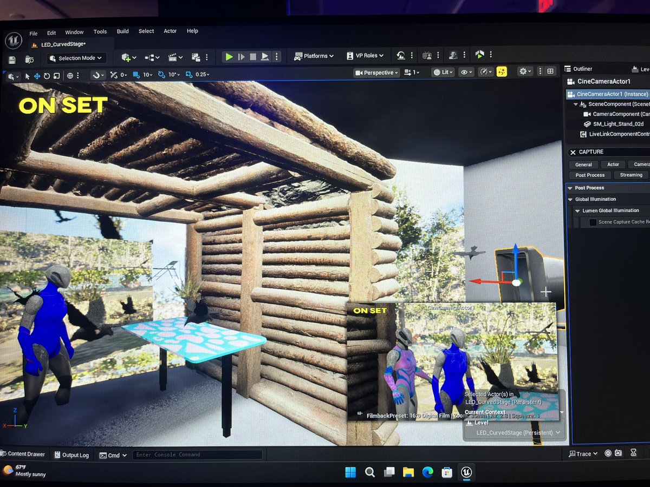Select the arrow Select tool in viewport
Viewport: 650px width, 487px height.
pyautogui.click(x=28, y=76)
